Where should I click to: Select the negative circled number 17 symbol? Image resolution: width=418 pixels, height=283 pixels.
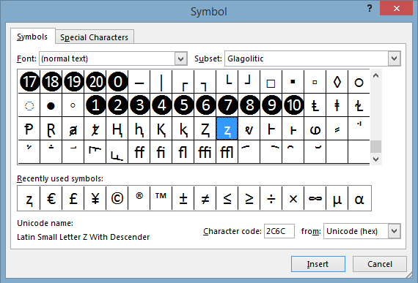click(x=29, y=82)
